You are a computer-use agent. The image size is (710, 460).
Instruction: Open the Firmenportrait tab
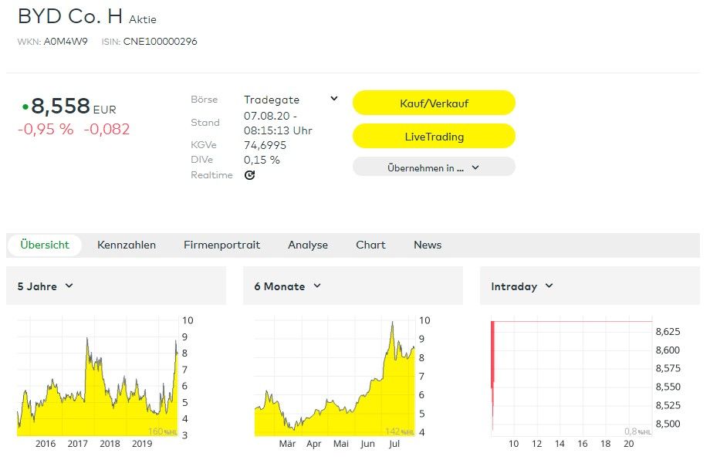[221, 245]
